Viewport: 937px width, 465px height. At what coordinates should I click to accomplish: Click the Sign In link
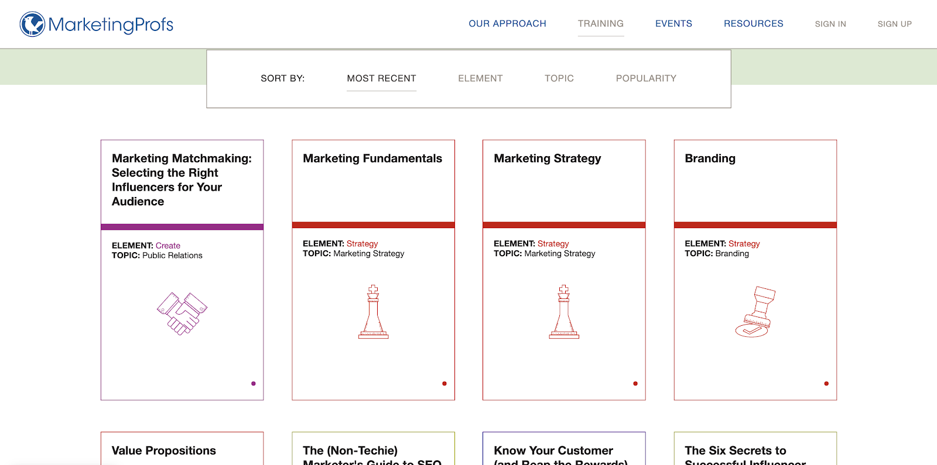tap(830, 24)
